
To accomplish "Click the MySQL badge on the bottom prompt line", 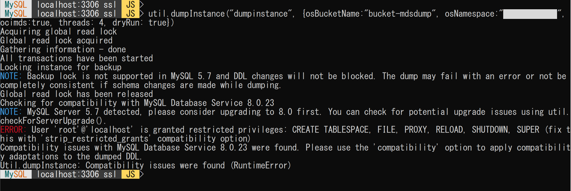I will (x=15, y=174).
